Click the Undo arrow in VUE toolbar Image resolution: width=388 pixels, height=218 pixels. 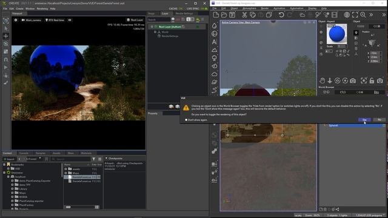pyautogui.click(x=281, y=15)
